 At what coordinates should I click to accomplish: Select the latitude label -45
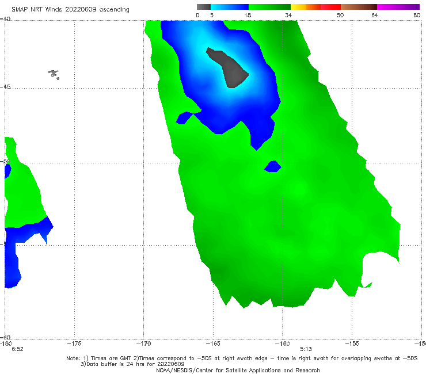click(5, 87)
